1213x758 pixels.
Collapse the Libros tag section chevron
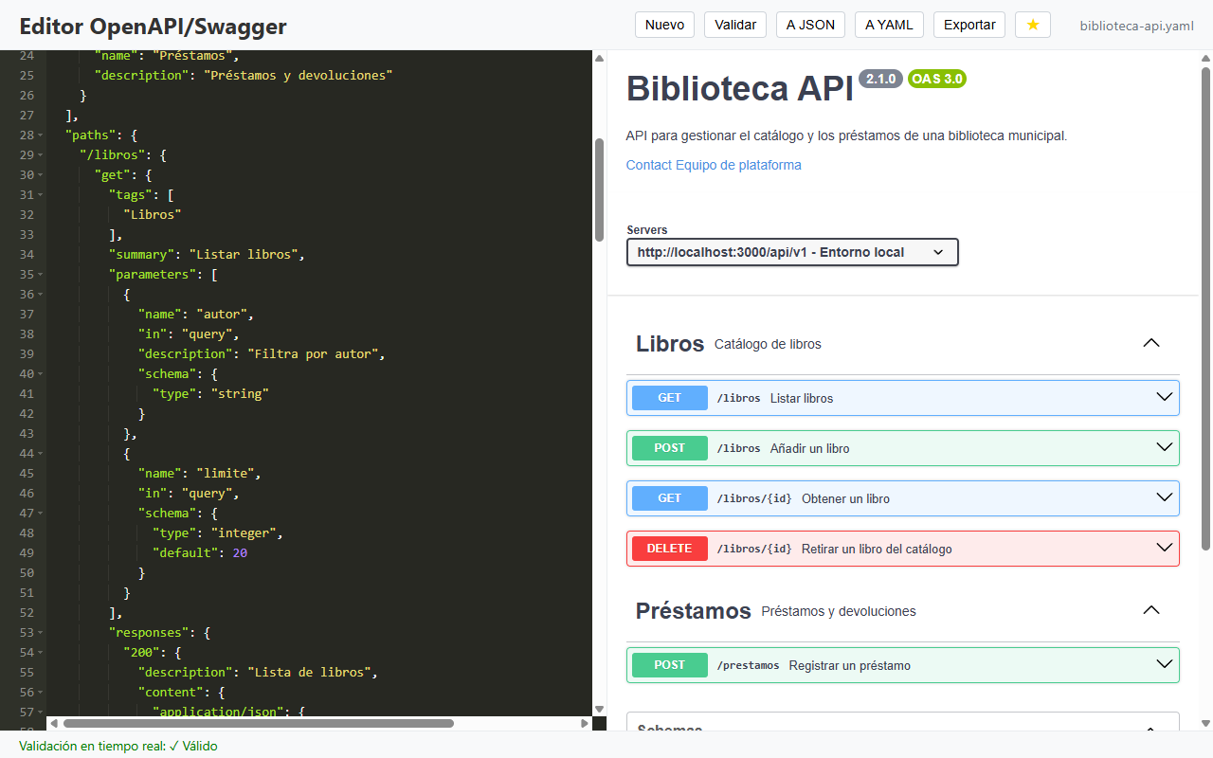1151,343
